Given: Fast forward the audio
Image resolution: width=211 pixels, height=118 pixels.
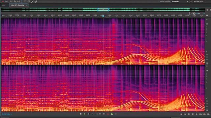Looking at the screenshot, I should (x=100, y=114).
